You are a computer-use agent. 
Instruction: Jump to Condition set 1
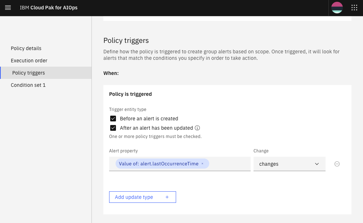(x=28, y=85)
